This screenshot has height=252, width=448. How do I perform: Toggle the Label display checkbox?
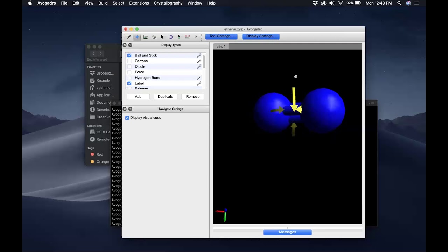(x=129, y=83)
